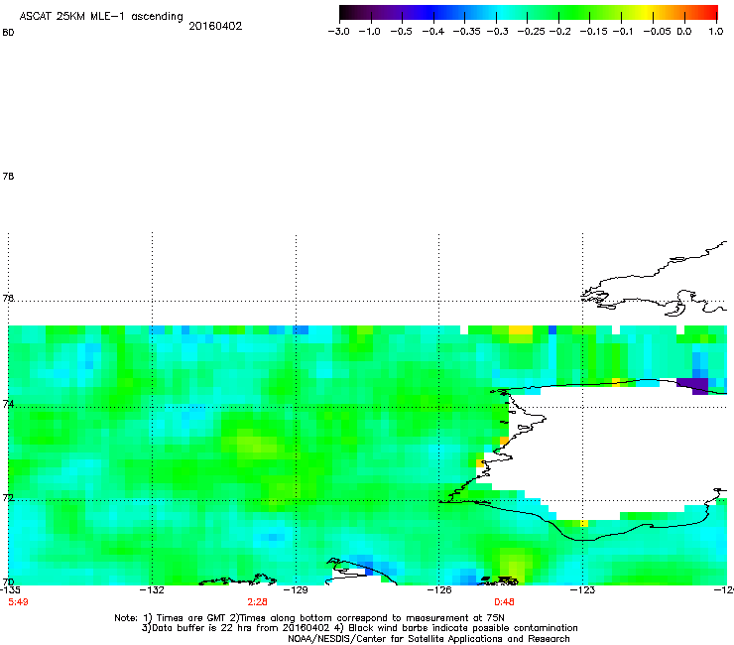Image resolution: width=734 pixels, height=645 pixels.
Task: Click the "-3.0" color scale label
Action: click(339, 32)
